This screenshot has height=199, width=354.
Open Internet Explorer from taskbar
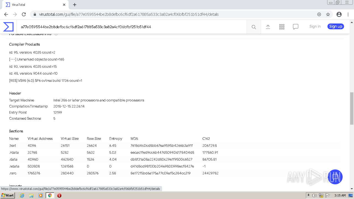(22, 195)
